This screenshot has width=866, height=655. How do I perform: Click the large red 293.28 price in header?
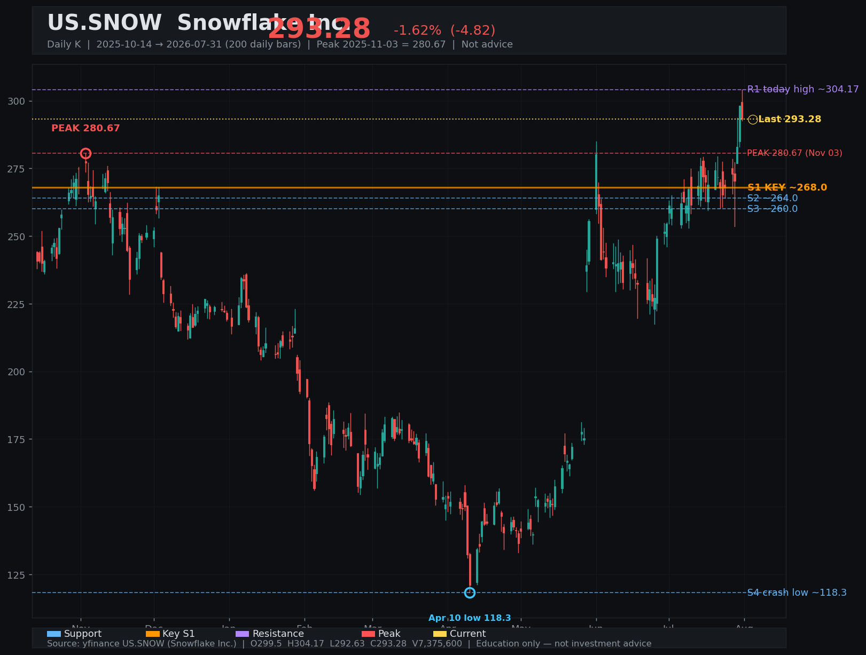[x=319, y=29]
